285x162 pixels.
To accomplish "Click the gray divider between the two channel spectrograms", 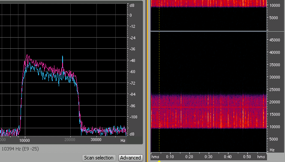I will coord(209,31).
